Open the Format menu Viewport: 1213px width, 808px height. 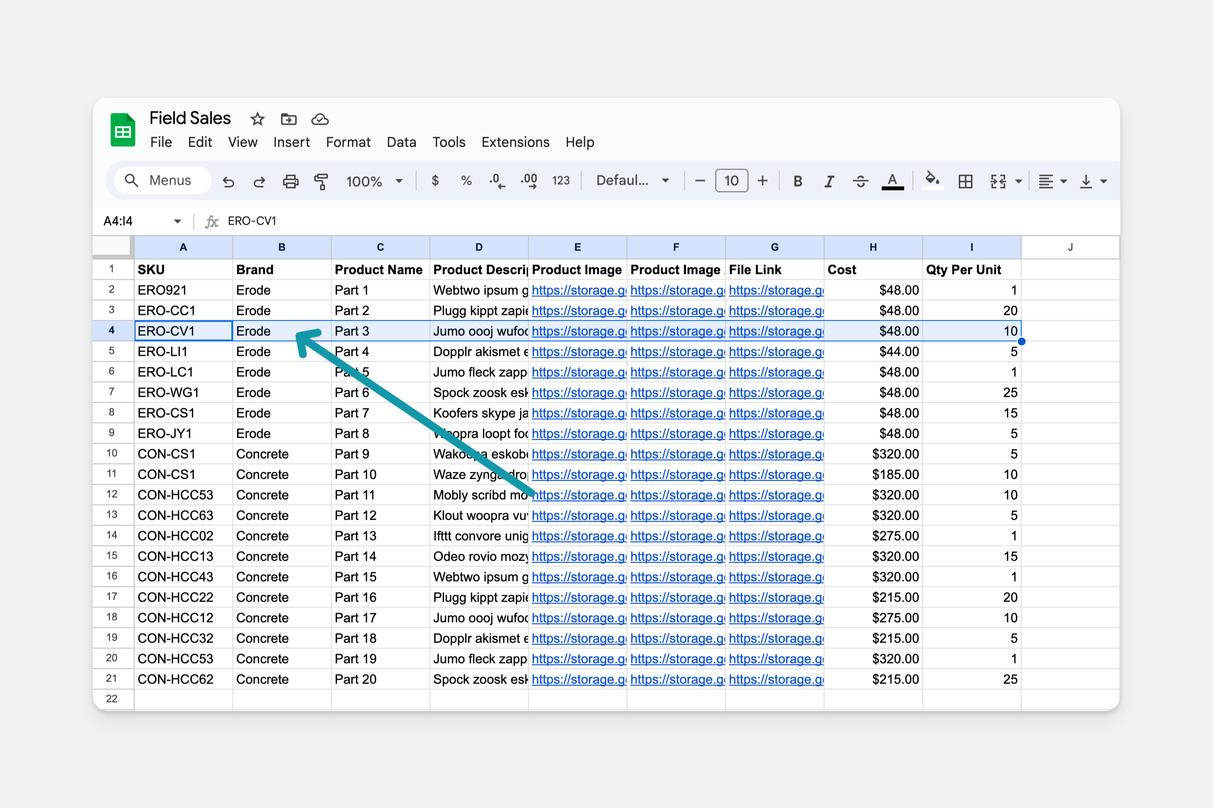click(348, 142)
